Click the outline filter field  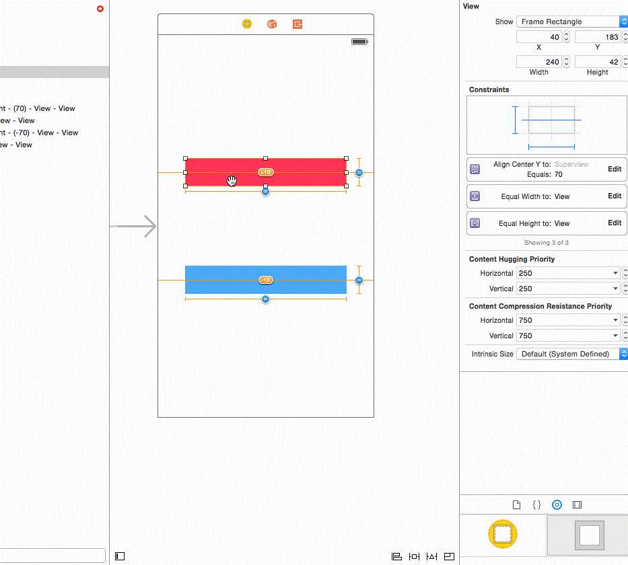coord(53,556)
